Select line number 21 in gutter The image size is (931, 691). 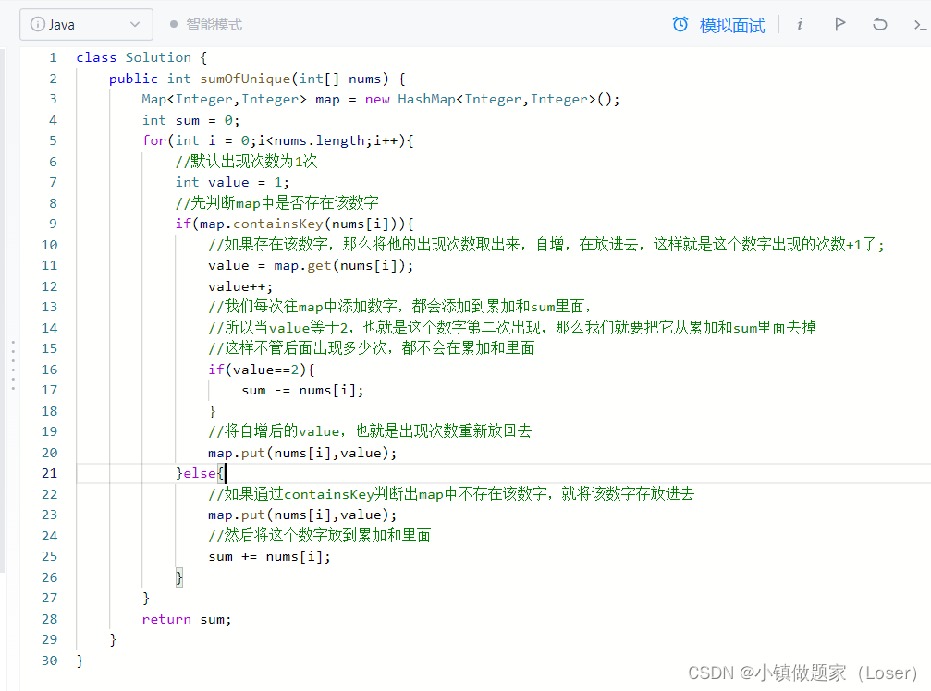point(49,472)
